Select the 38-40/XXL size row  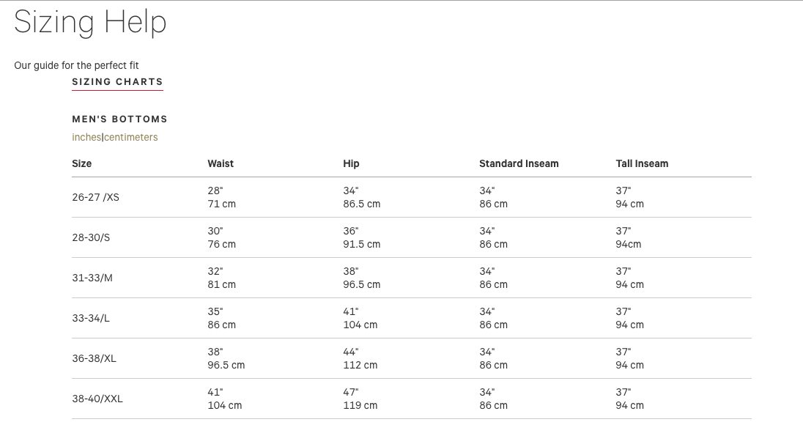(97, 399)
